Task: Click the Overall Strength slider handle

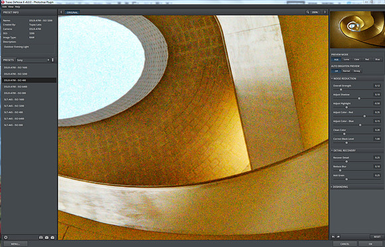Action: pos(341,89)
